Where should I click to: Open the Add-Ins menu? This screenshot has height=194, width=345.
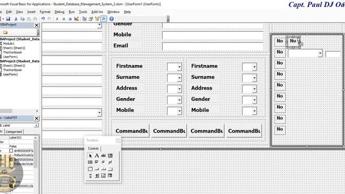[97, 12]
